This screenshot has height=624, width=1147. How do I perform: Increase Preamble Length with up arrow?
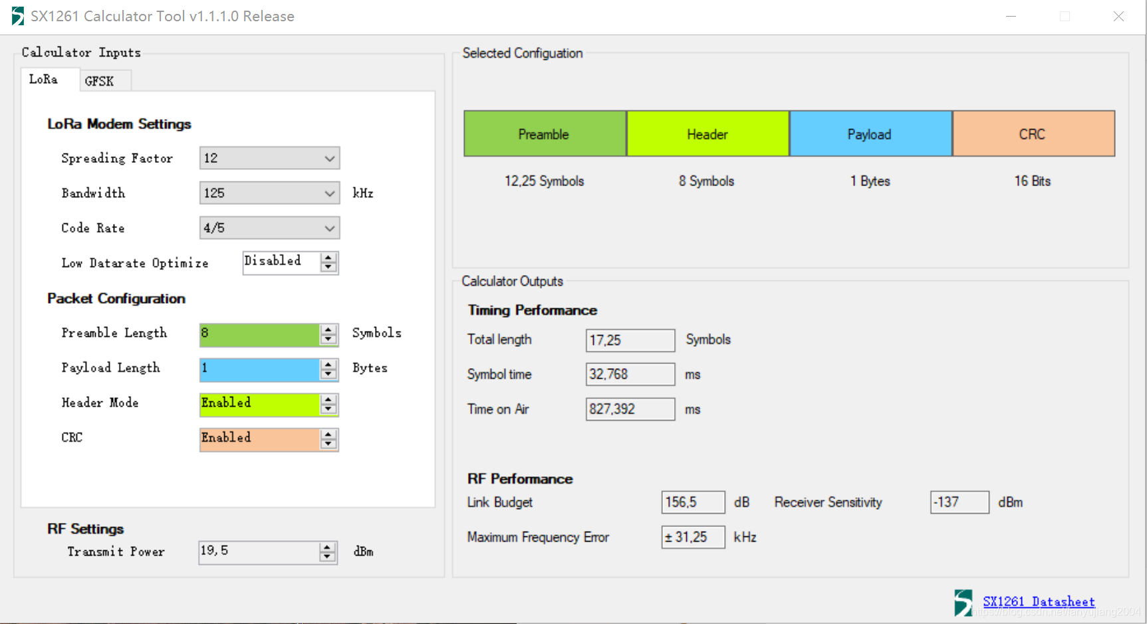328,330
